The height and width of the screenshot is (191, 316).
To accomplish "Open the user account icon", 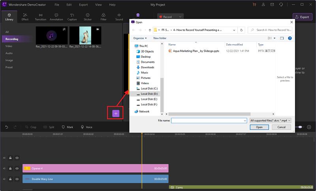I will pos(263,5).
